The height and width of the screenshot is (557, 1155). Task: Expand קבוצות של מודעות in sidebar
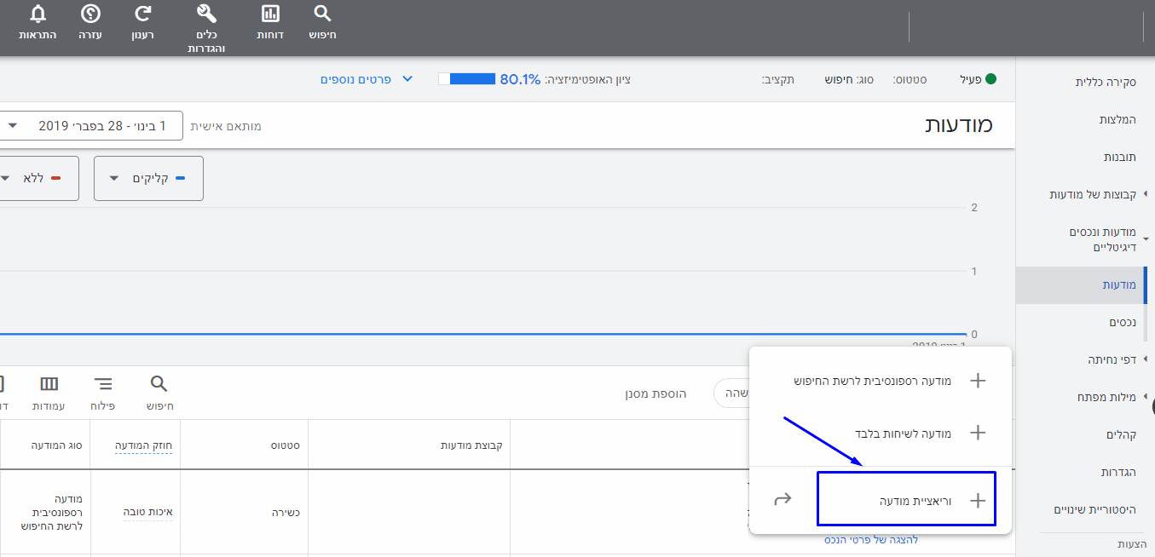click(1145, 194)
